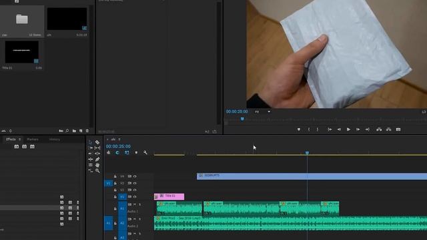427x240 pixels.
Task: Select the Title 01 thumbnail in project
Action: tap(22, 52)
